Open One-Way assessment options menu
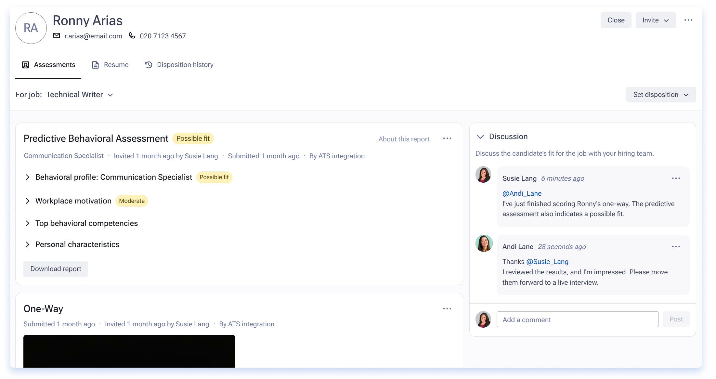 pos(447,309)
